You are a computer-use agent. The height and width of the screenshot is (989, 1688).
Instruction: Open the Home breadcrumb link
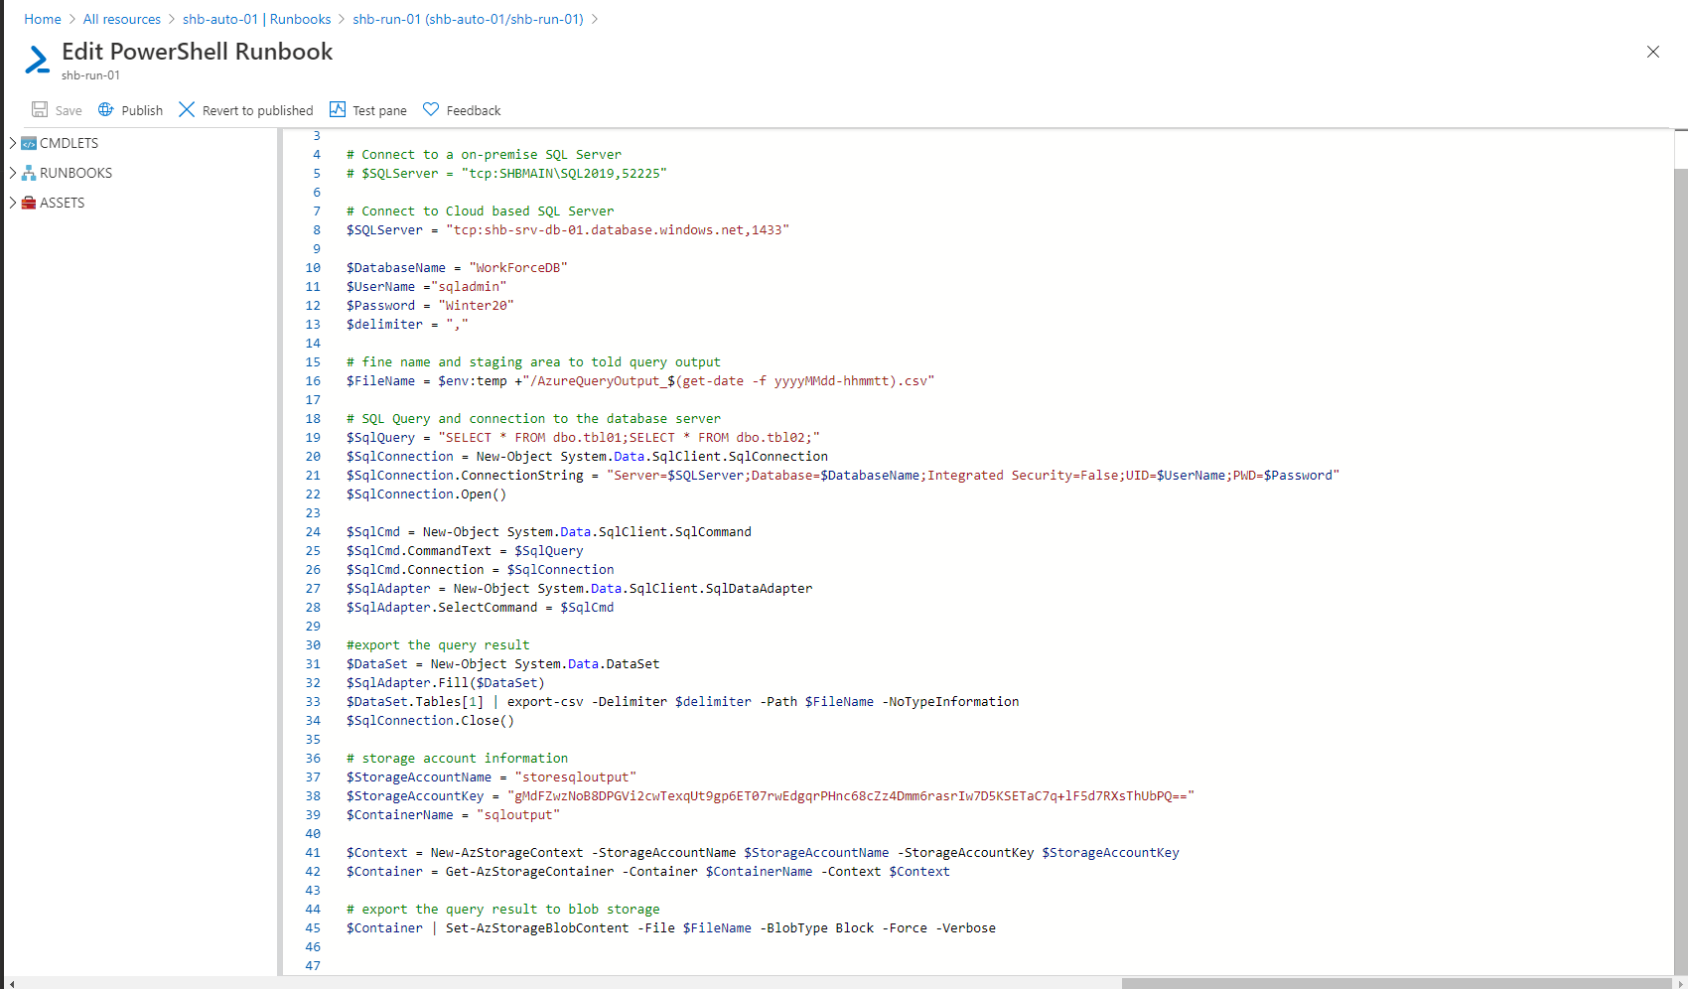pyautogui.click(x=42, y=18)
